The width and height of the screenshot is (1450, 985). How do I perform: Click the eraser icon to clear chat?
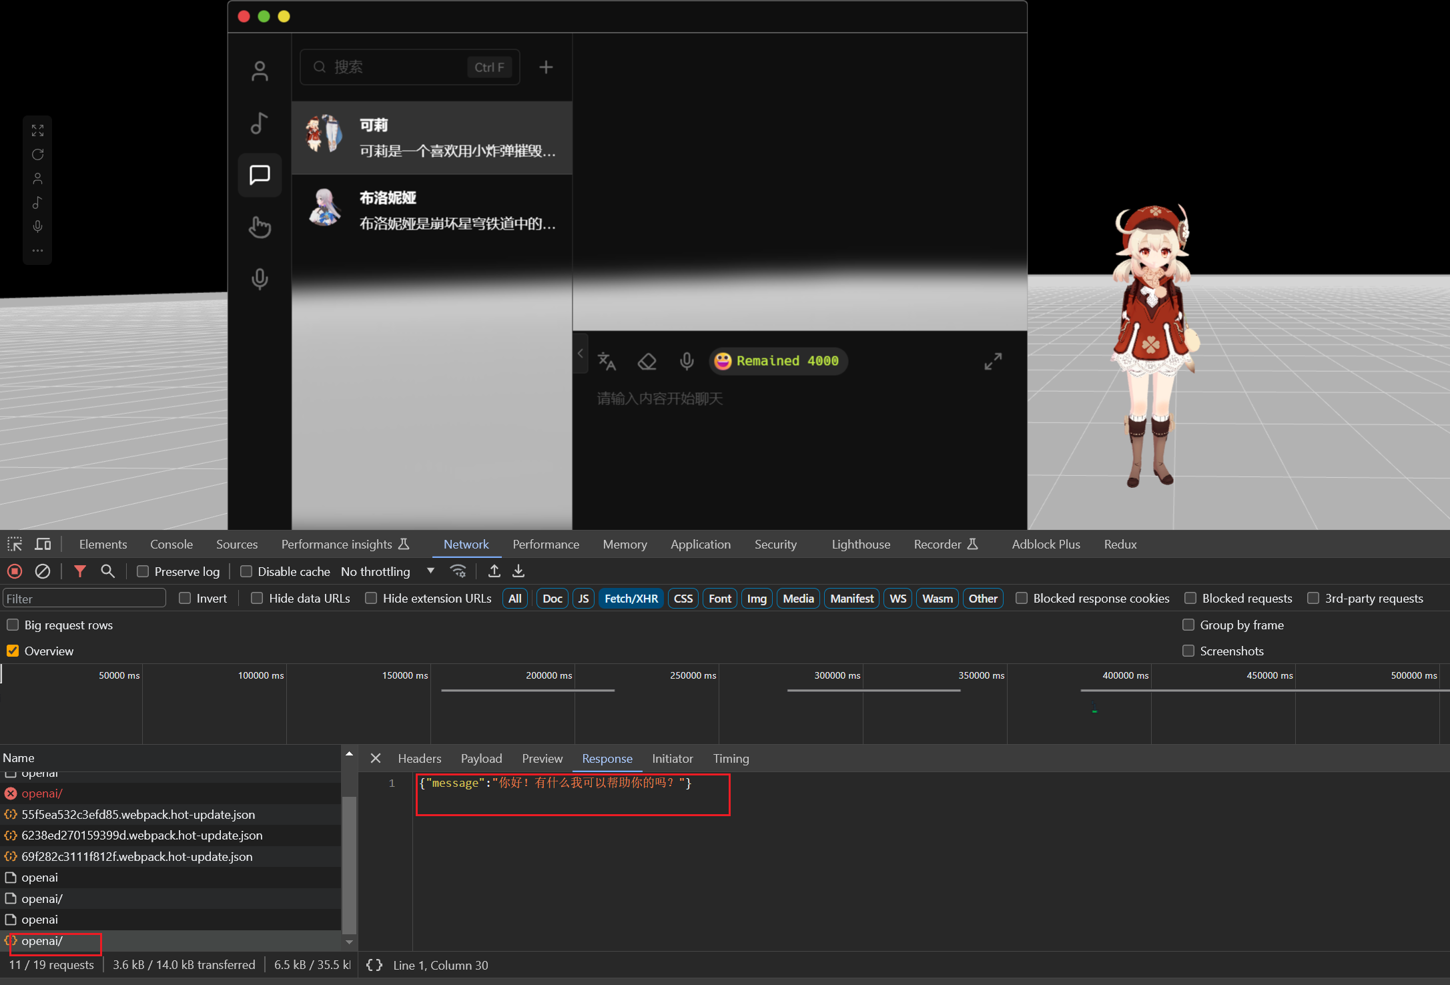click(x=647, y=361)
